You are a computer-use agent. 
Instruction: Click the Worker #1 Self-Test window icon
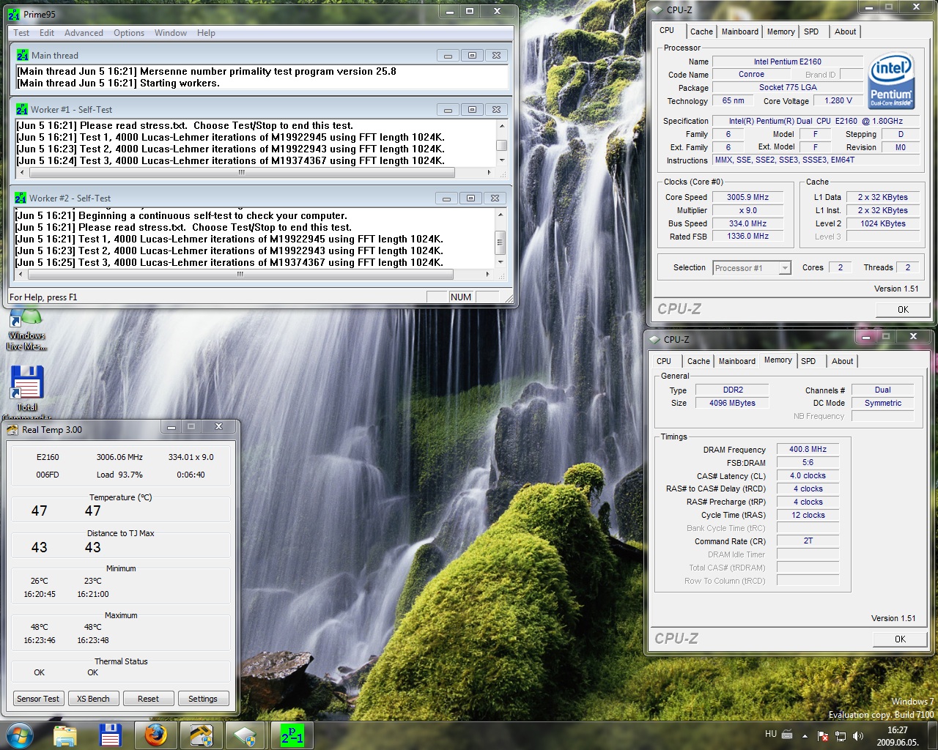pos(22,109)
